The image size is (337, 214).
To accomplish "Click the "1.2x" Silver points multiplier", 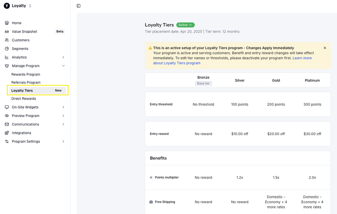I will point(239,177).
